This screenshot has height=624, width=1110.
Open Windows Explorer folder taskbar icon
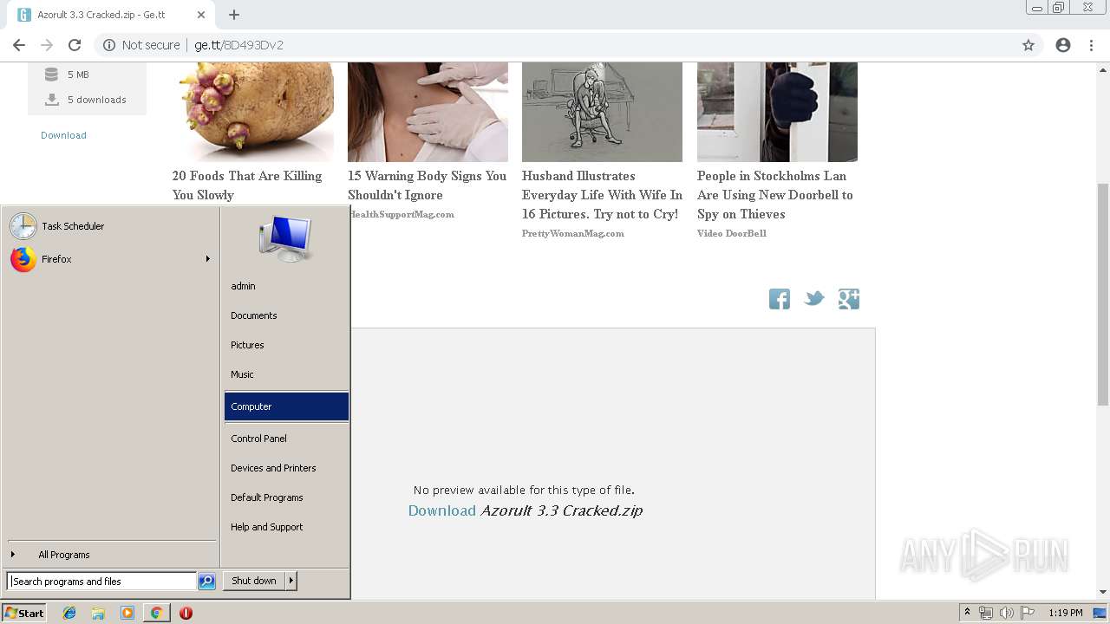click(98, 613)
